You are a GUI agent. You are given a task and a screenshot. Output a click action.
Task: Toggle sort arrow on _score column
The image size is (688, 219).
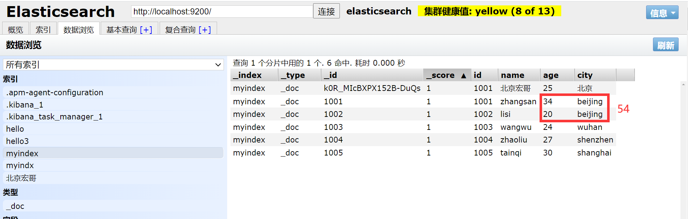point(463,75)
